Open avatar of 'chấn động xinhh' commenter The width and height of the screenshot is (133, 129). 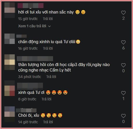10,39
